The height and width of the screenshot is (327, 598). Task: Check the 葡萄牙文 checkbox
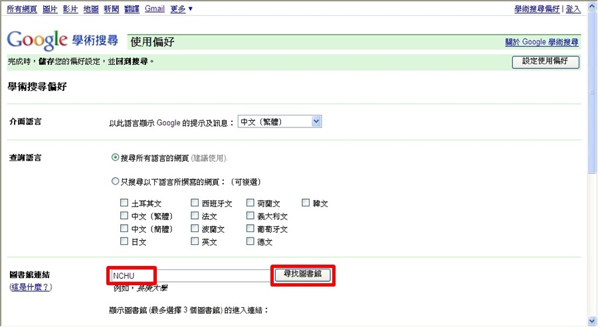250,228
